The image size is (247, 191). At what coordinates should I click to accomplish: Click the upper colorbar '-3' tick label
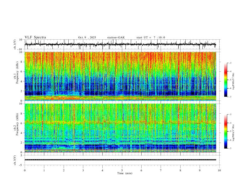(x=230, y=63)
